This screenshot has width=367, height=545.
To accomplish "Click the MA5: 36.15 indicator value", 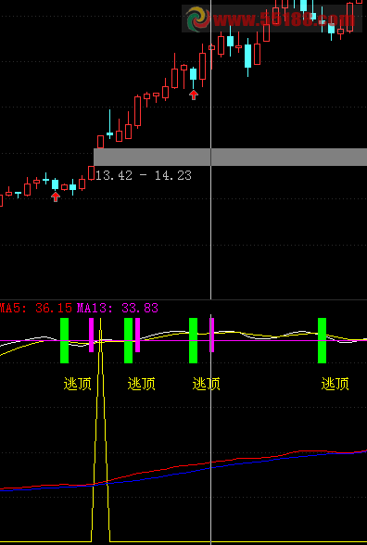I will click(x=36, y=308).
